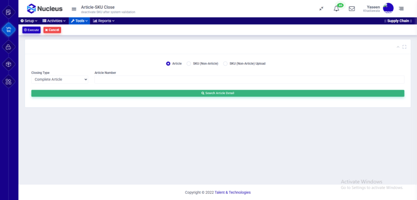The width and height of the screenshot is (417, 200).
Task: Click the exit fullscreen compress icon
Action: pos(321,9)
